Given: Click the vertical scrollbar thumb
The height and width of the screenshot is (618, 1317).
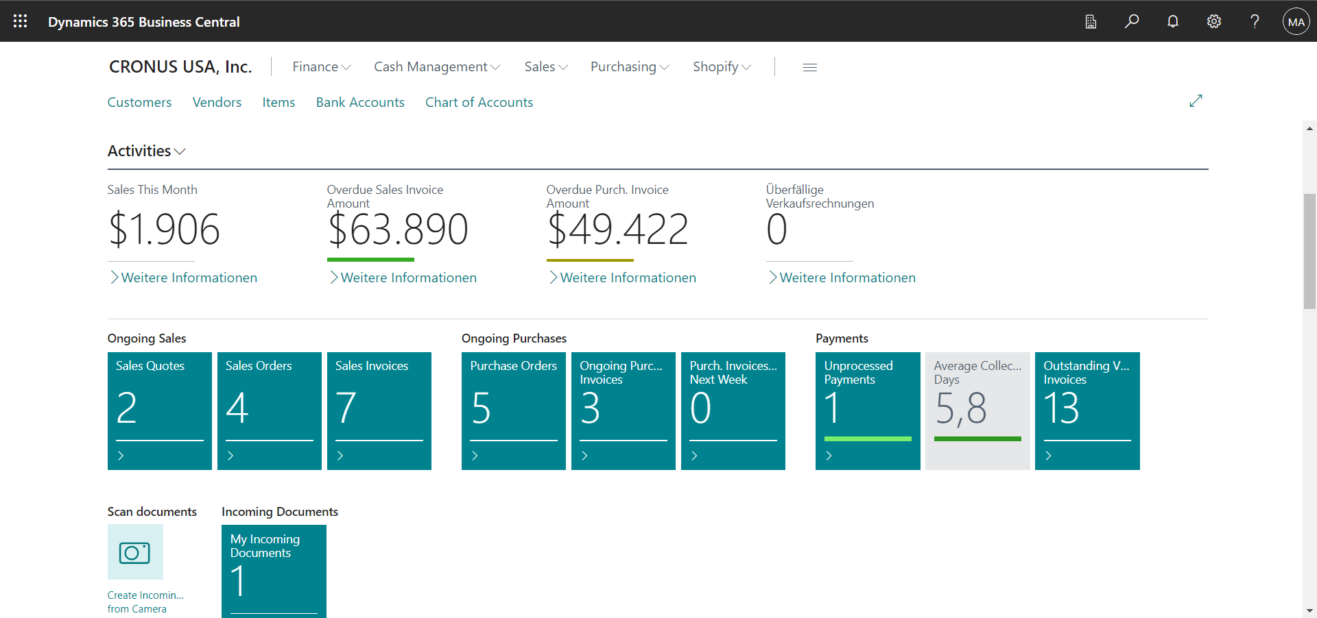Looking at the screenshot, I should click(1310, 251).
